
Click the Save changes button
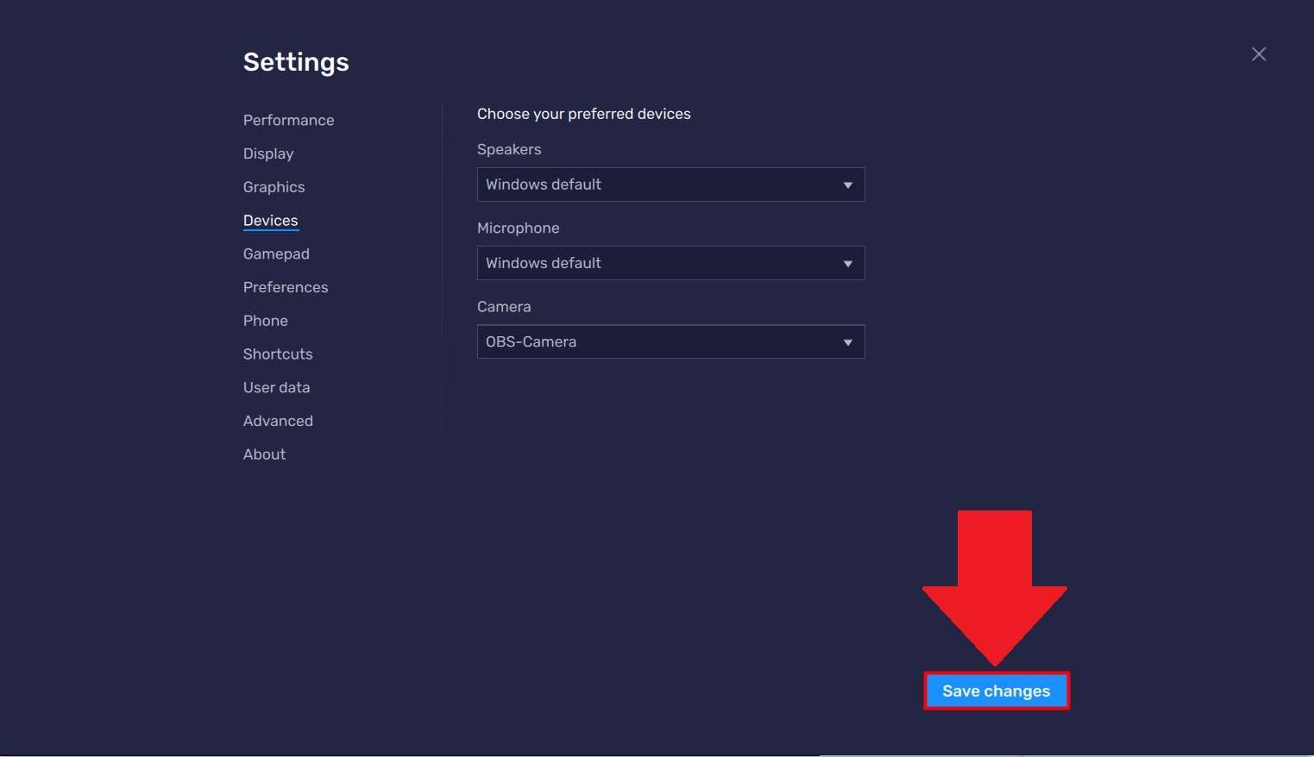coord(996,691)
